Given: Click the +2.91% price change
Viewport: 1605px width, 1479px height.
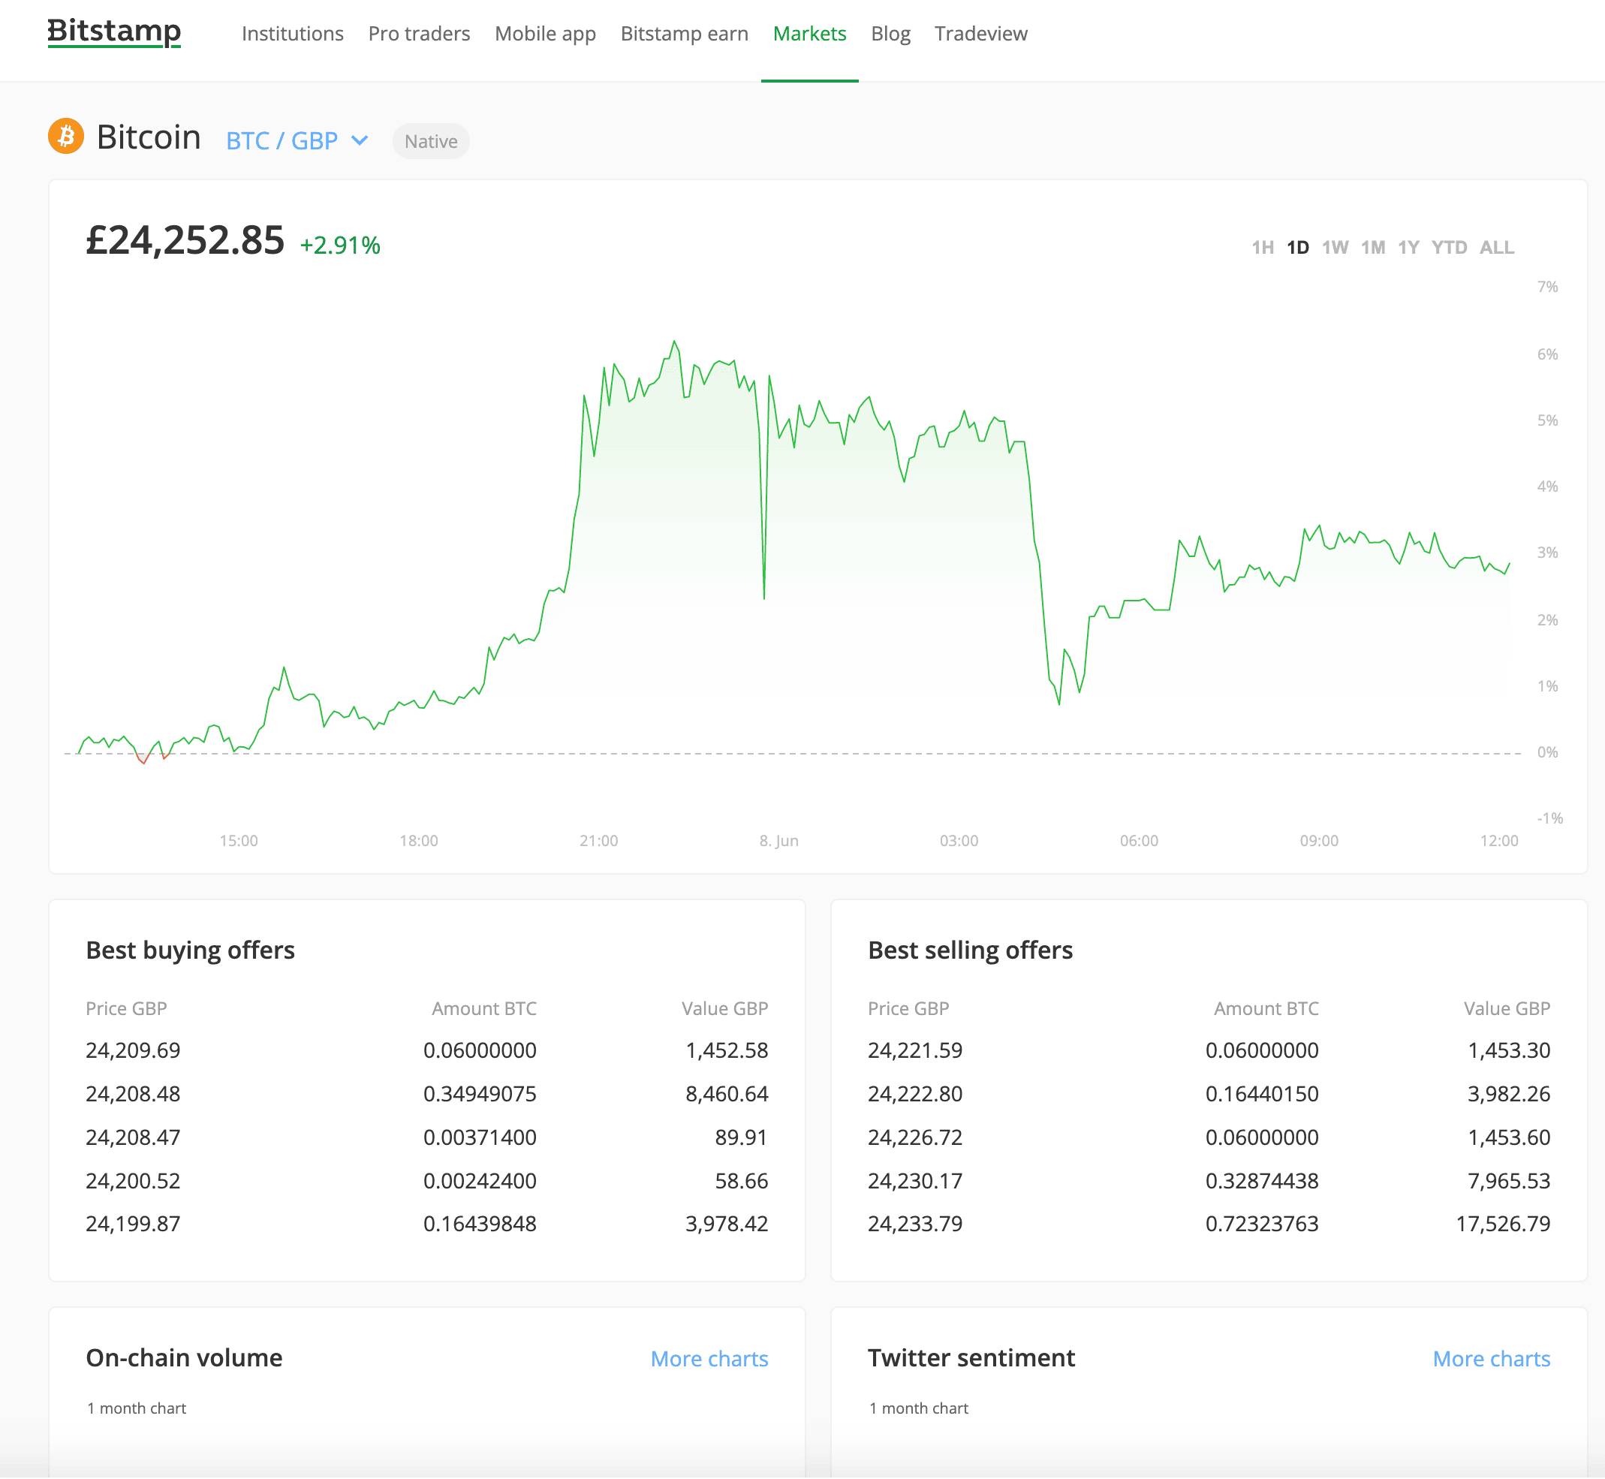Looking at the screenshot, I should tap(340, 245).
